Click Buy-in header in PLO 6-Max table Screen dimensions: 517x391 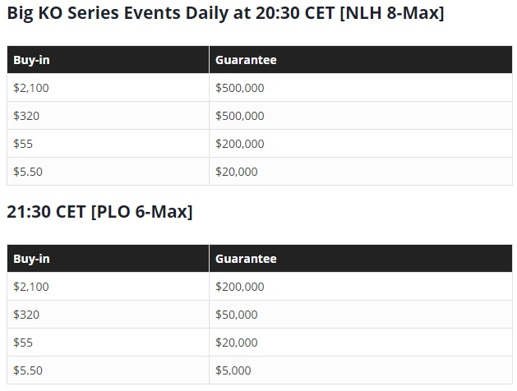tap(32, 259)
